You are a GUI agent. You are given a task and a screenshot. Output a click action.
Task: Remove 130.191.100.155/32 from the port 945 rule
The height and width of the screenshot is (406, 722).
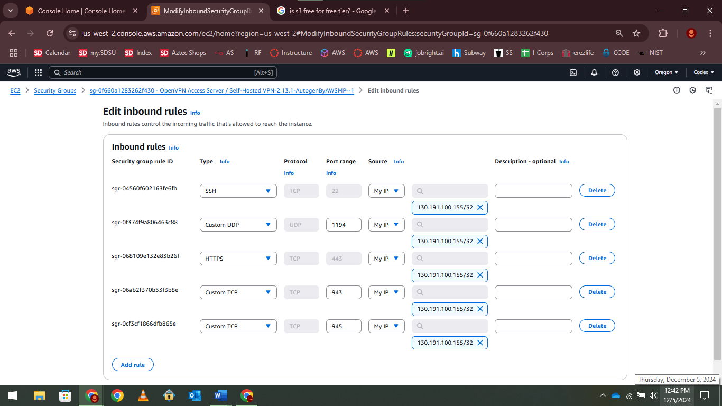480,343
